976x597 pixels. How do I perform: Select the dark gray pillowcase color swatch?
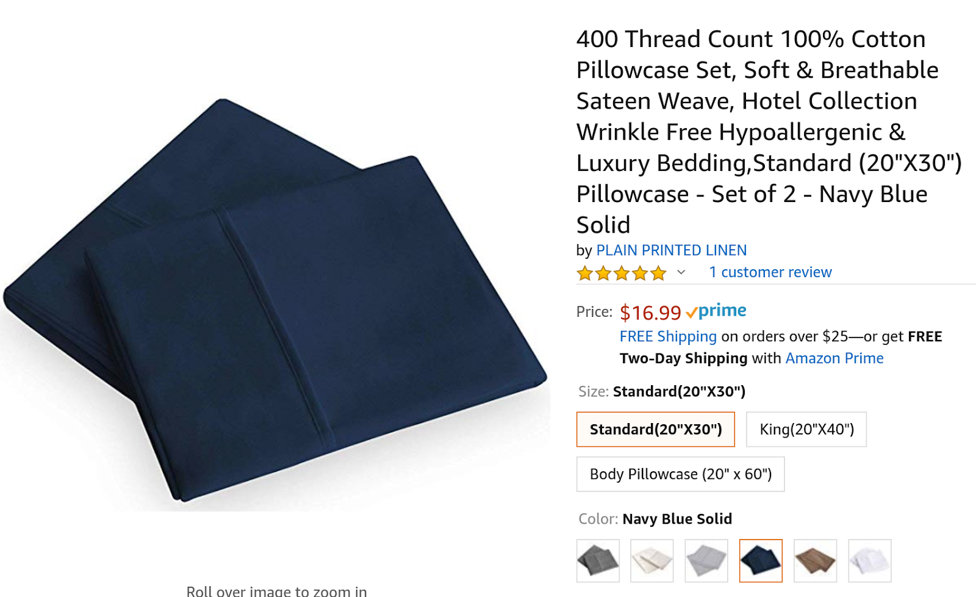click(598, 560)
